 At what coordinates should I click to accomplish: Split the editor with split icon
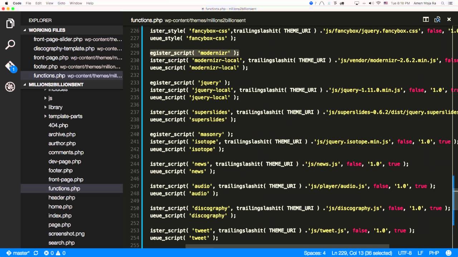pyautogui.click(x=426, y=20)
